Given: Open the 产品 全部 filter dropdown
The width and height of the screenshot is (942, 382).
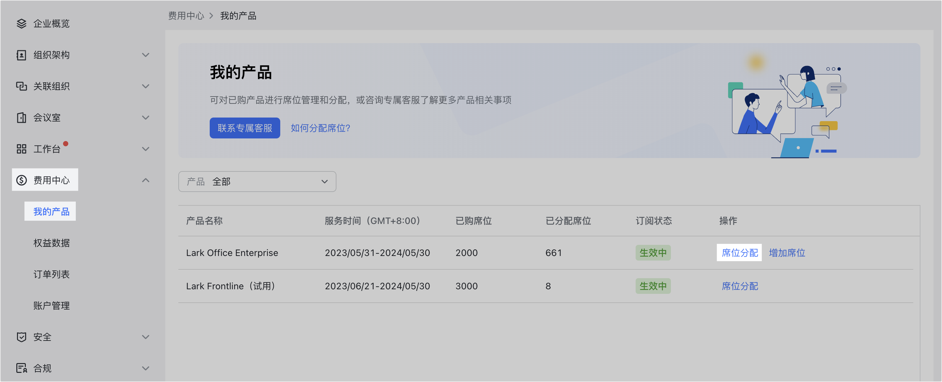Looking at the screenshot, I should (257, 182).
